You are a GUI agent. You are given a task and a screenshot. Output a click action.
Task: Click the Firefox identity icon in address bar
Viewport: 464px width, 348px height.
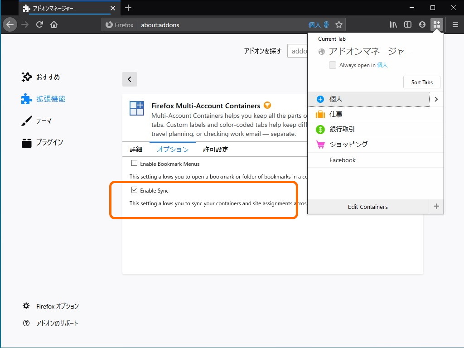pos(120,25)
